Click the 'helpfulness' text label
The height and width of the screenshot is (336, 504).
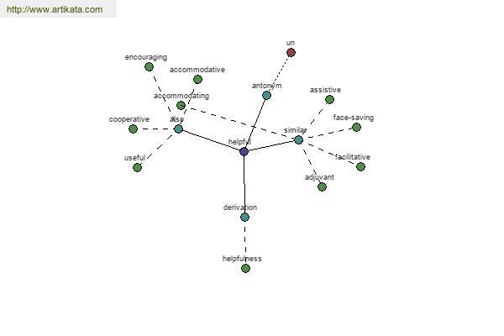click(242, 259)
